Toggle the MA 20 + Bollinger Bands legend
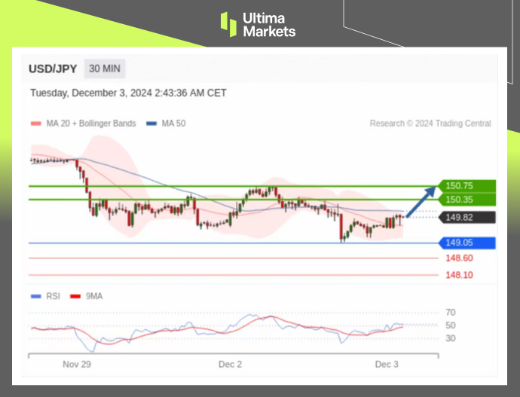Image resolution: width=520 pixels, height=397 pixels. (x=83, y=124)
